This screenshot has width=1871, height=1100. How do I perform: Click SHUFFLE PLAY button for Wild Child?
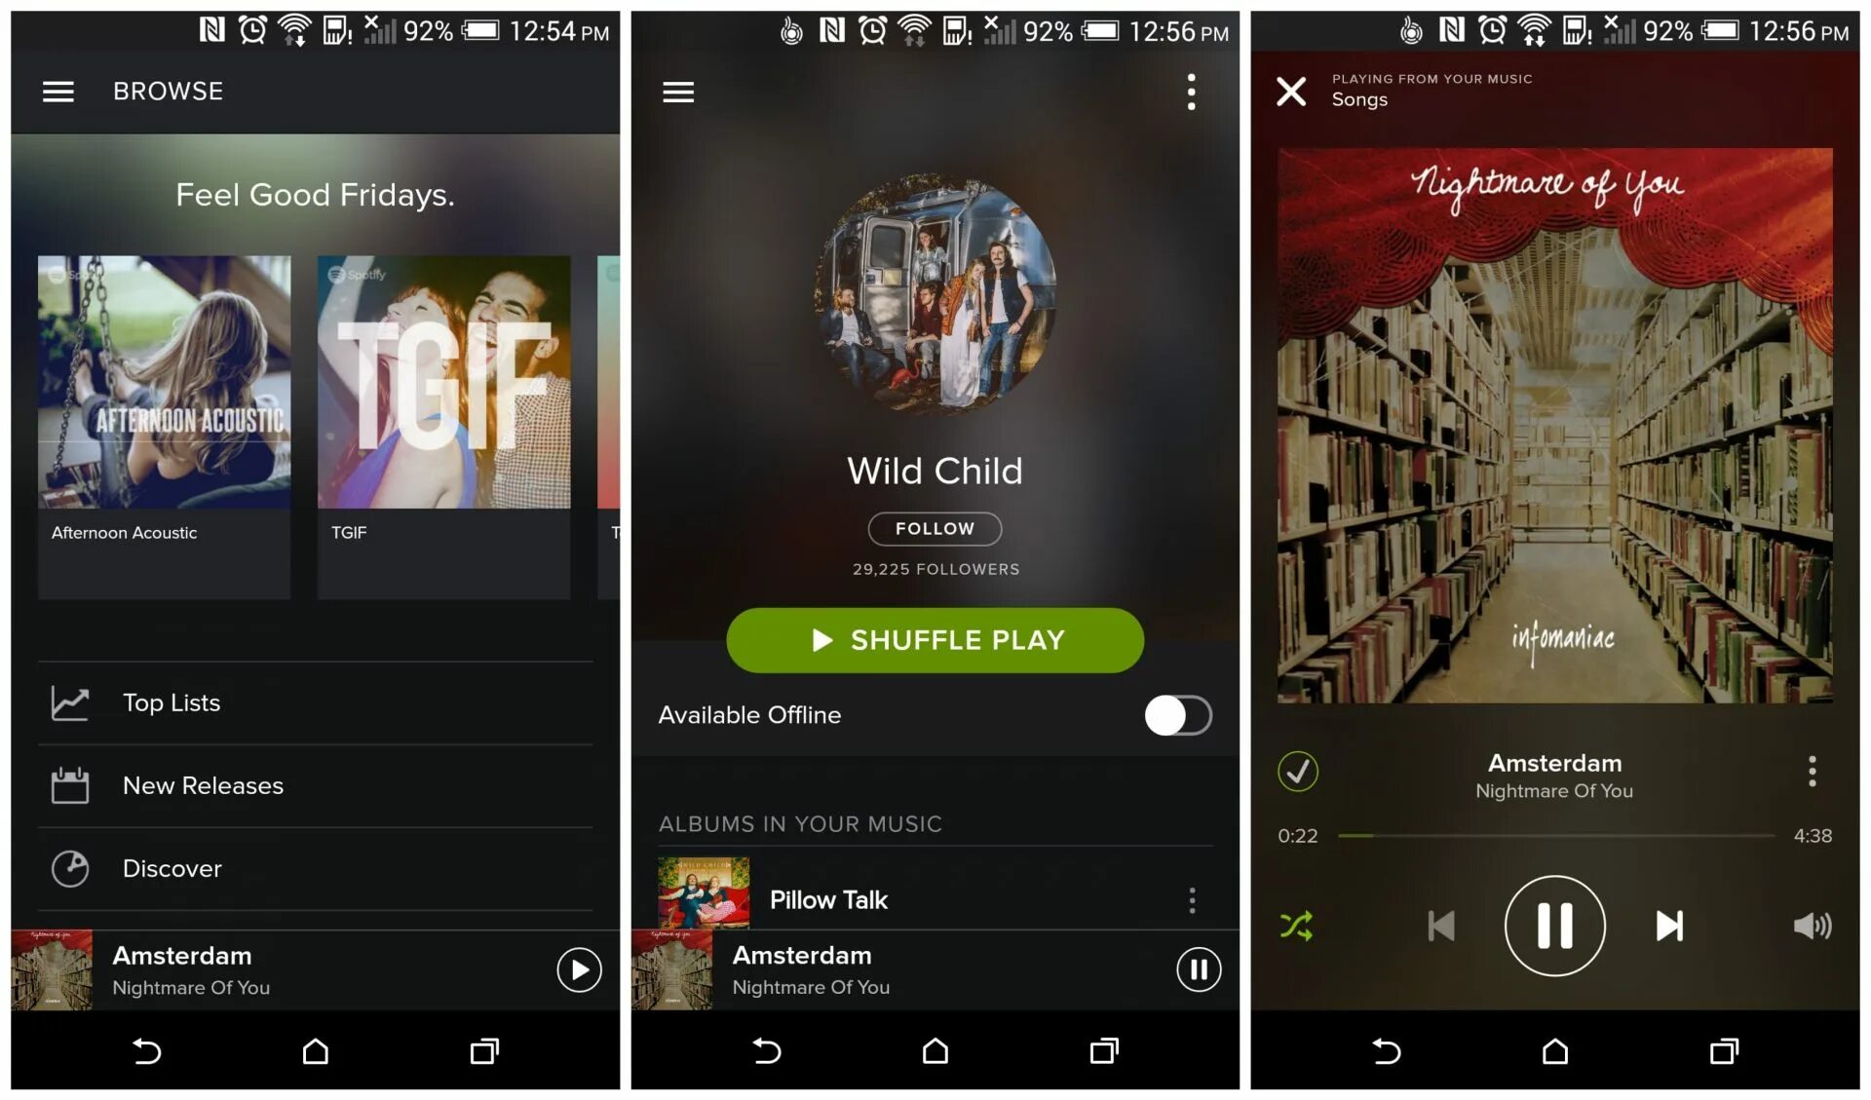(x=935, y=640)
